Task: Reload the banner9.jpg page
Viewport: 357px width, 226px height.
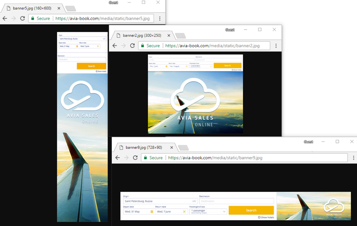Action: [135, 158]
